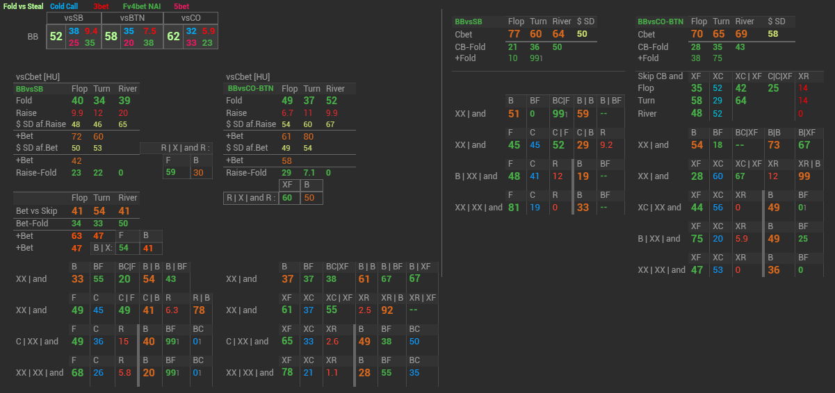
Task: Select the Cold Call legend label
Action: (x=64, y=6)
